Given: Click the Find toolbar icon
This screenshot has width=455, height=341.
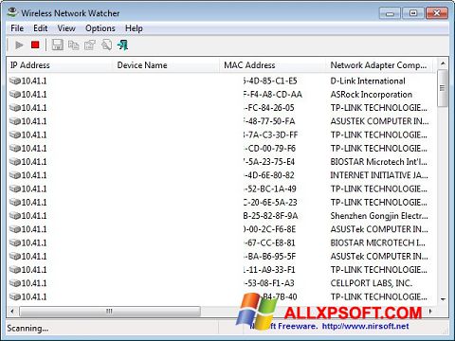Looking at the screenshot, I should click(106, 45).
